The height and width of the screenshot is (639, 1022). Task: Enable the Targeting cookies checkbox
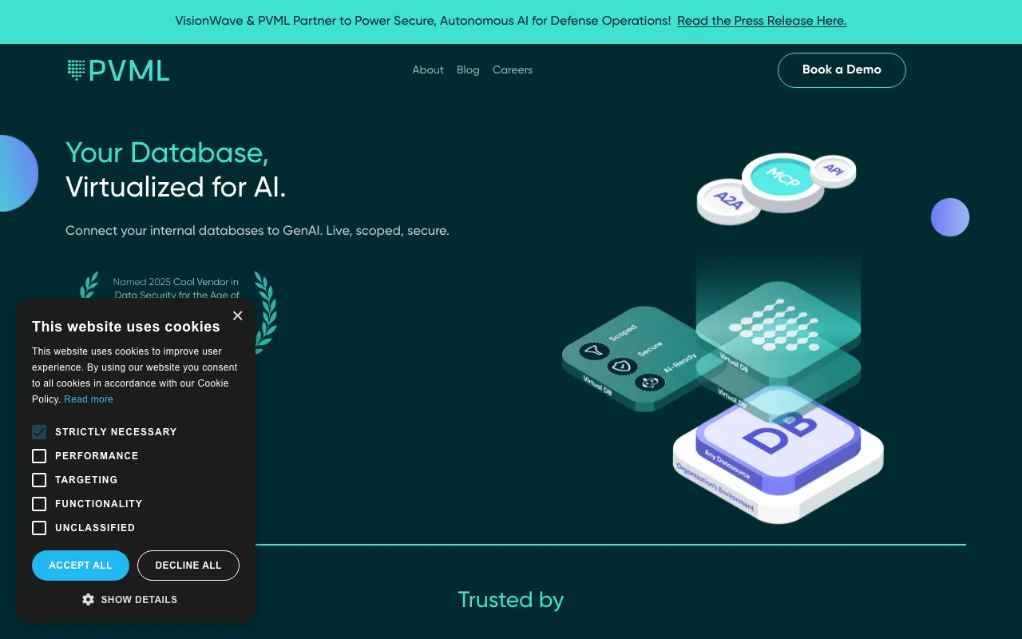click(x=39, y=480)
